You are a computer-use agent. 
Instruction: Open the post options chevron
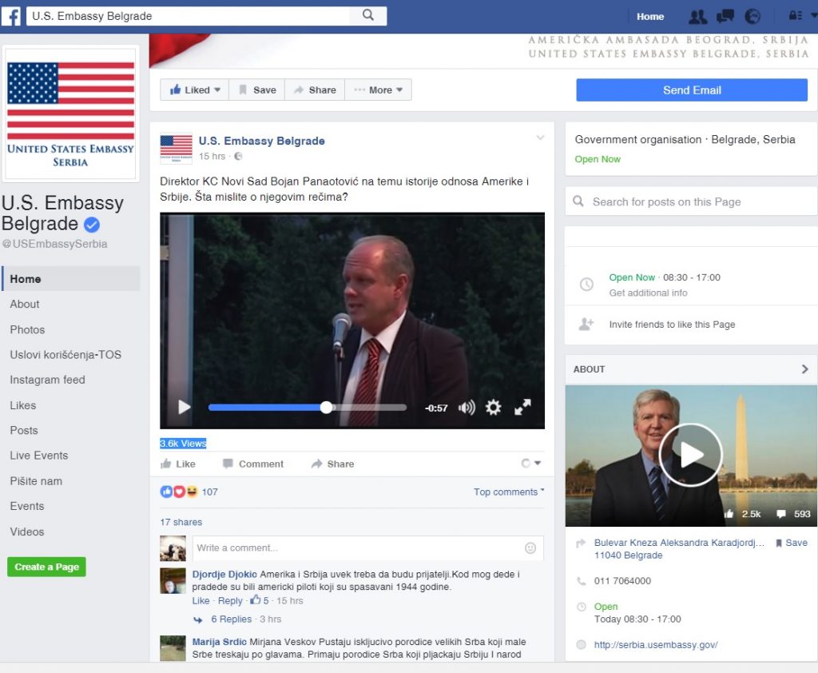[x=541, y=137]
